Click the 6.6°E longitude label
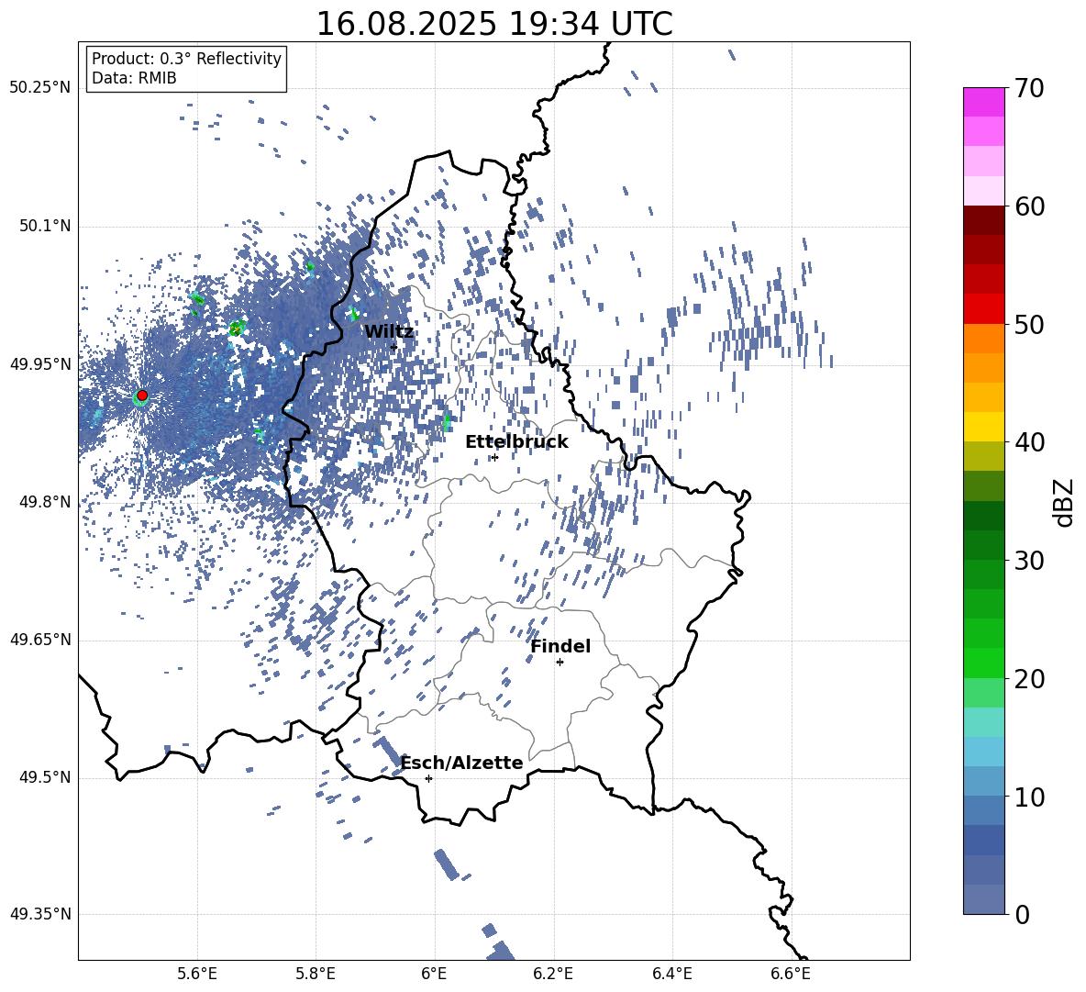 791,974
